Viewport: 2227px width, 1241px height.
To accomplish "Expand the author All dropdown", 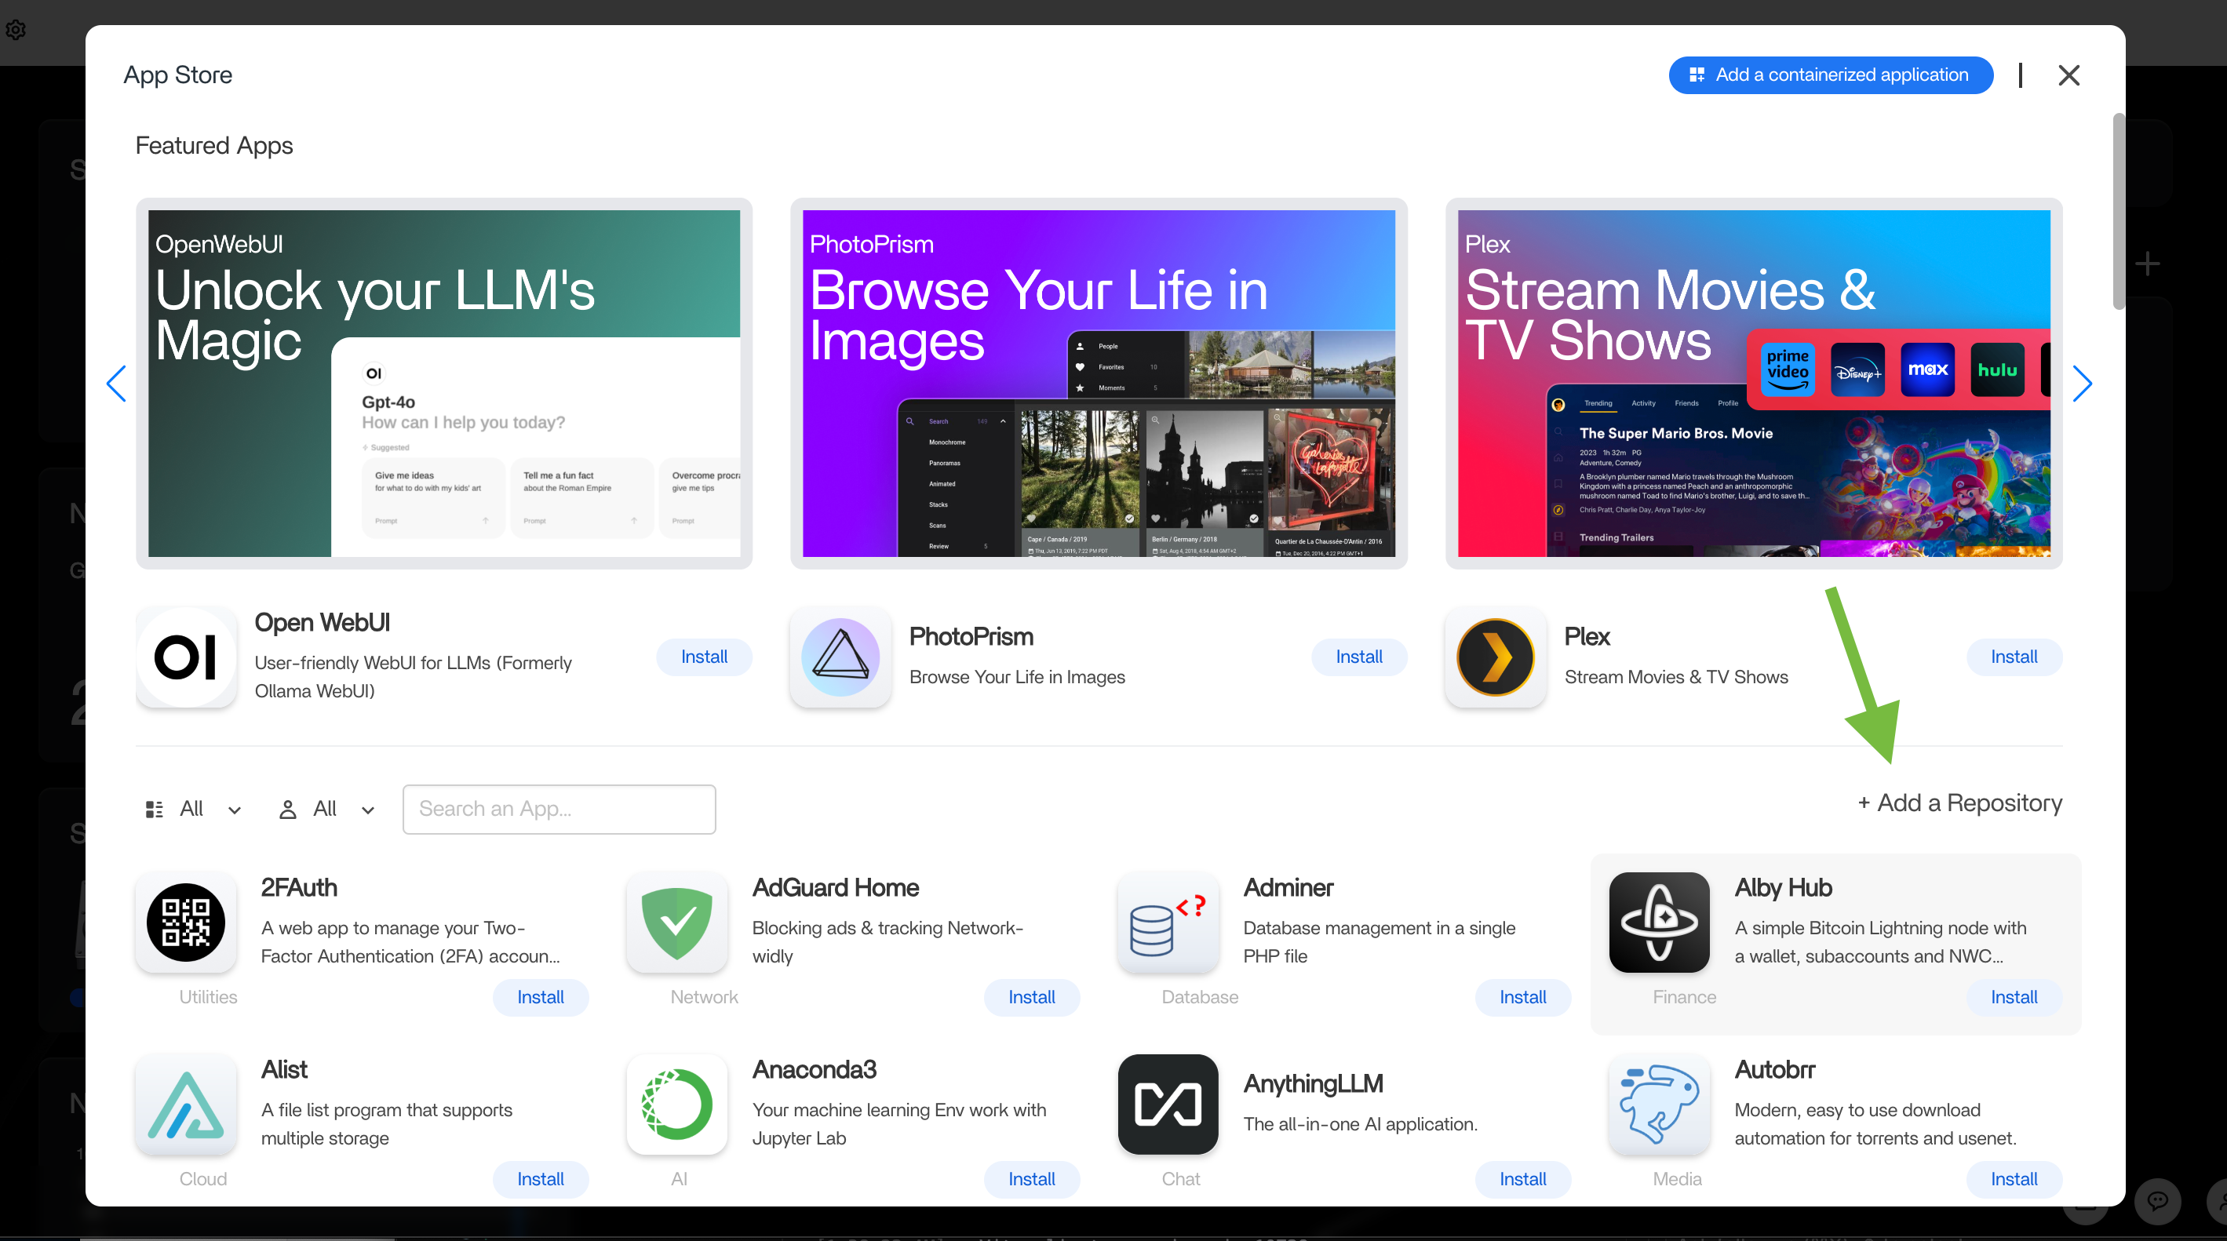I will (326, 809).
